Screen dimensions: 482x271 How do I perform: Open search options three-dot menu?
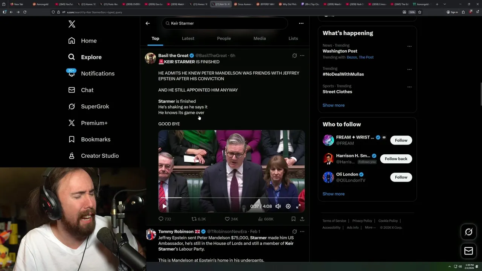point(301,23)
